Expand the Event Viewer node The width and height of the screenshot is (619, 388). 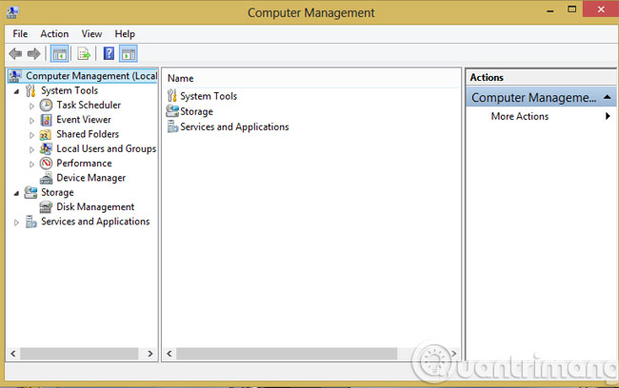(31, 120)
